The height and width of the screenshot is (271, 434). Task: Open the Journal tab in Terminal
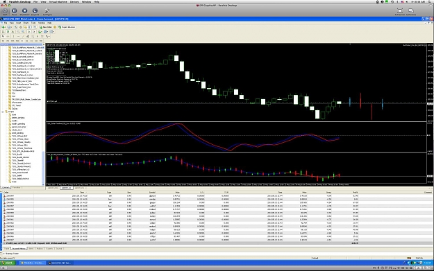(x=59, y=249)
